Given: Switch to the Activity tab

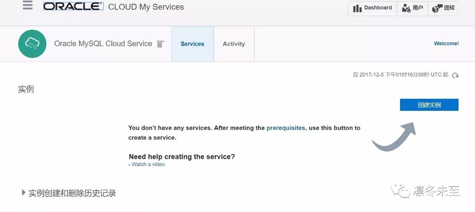Looking at the screenshot, I should click(x=234, y=44).
